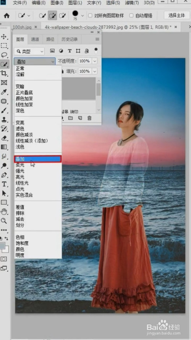Select the Eyedropper tool
This screenshot has height=340, width=191.
[x=4, y=92]
